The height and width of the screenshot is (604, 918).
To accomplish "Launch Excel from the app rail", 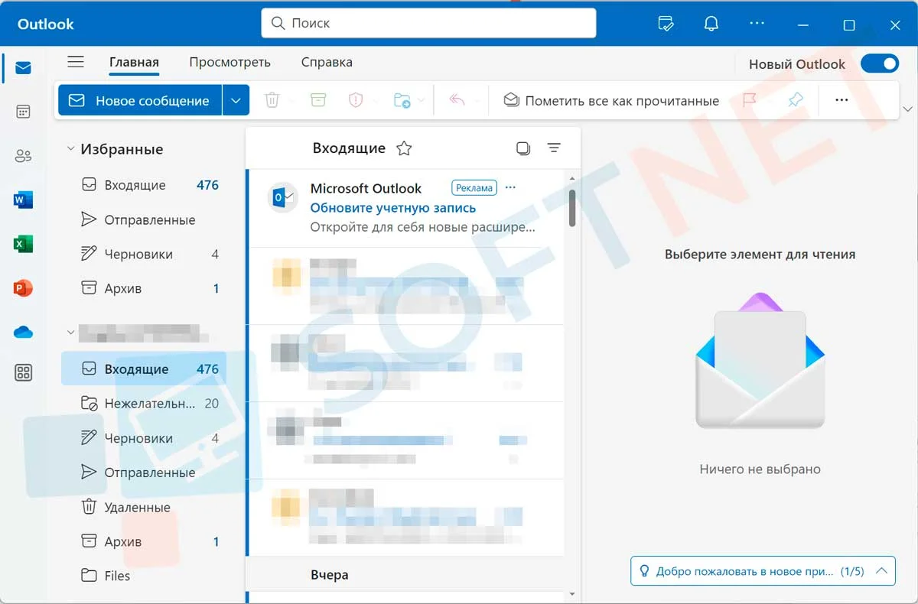I will (x=23, y=244).
